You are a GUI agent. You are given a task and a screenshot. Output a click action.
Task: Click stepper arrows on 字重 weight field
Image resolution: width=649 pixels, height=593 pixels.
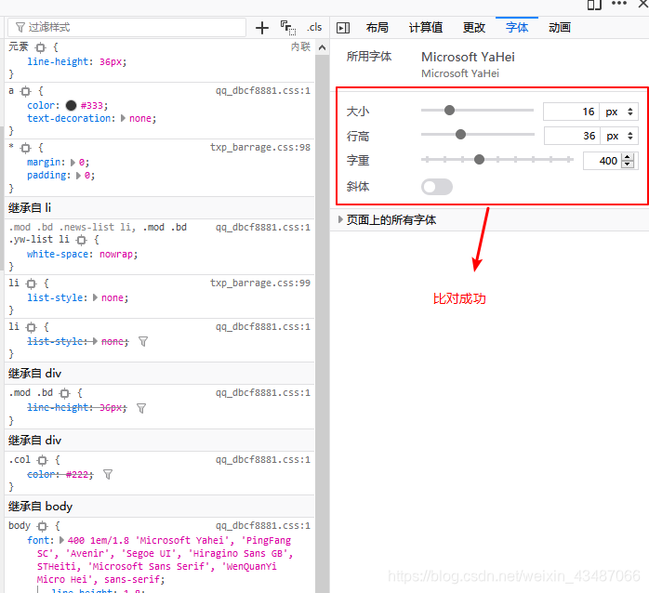click(x=628, y=161)
